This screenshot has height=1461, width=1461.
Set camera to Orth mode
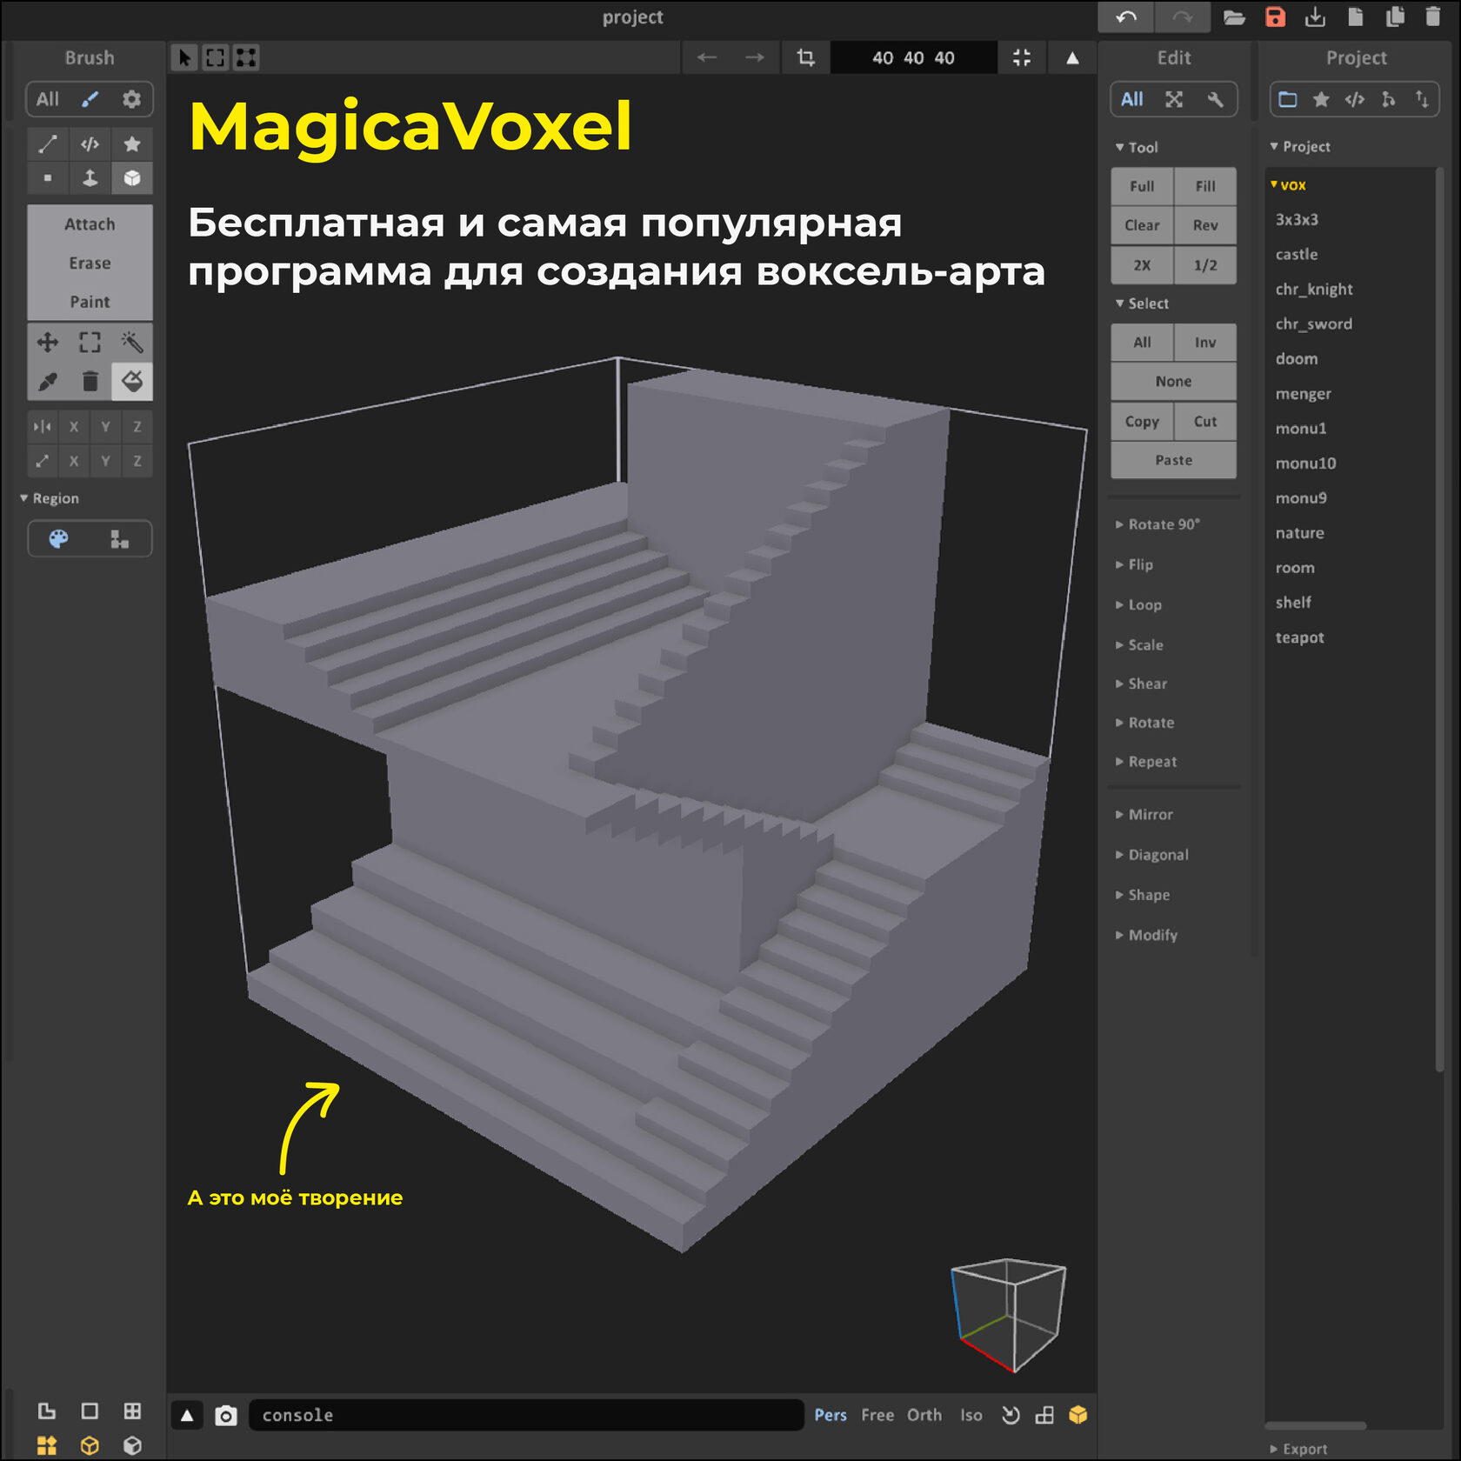(x=924, y=1416)
